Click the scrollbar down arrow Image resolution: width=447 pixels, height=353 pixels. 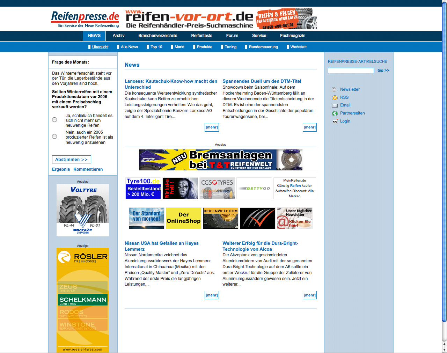coord(444,350)
